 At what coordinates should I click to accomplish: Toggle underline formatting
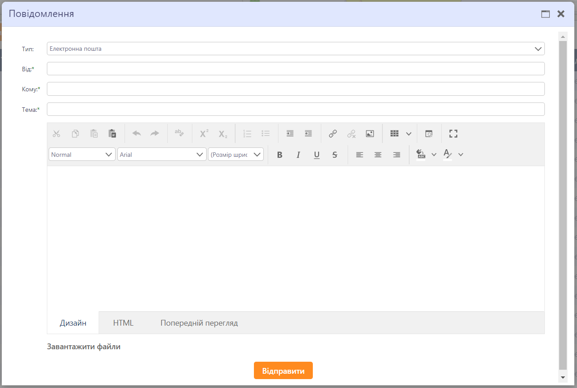point(316,155)
